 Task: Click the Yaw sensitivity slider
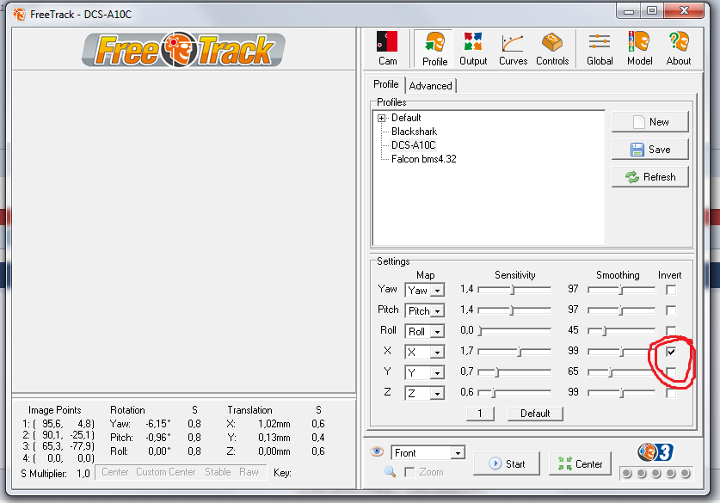coord(514,290)
